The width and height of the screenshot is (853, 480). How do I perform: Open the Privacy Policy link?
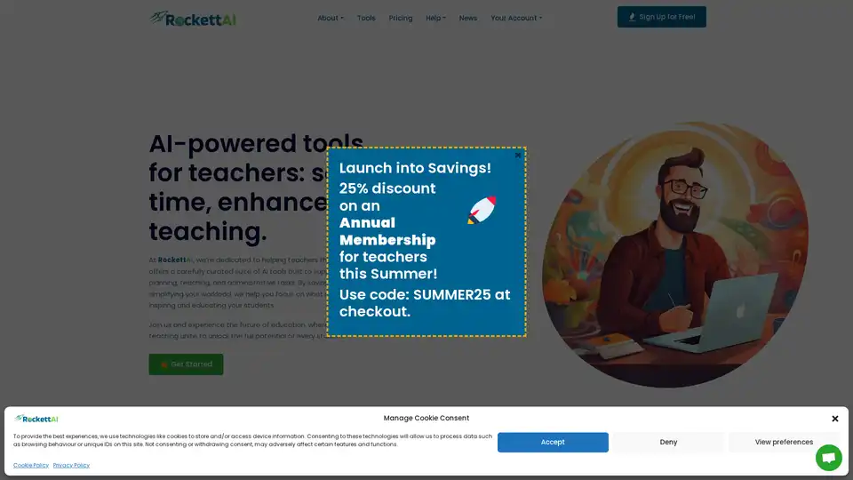click(x=71, y=465)
